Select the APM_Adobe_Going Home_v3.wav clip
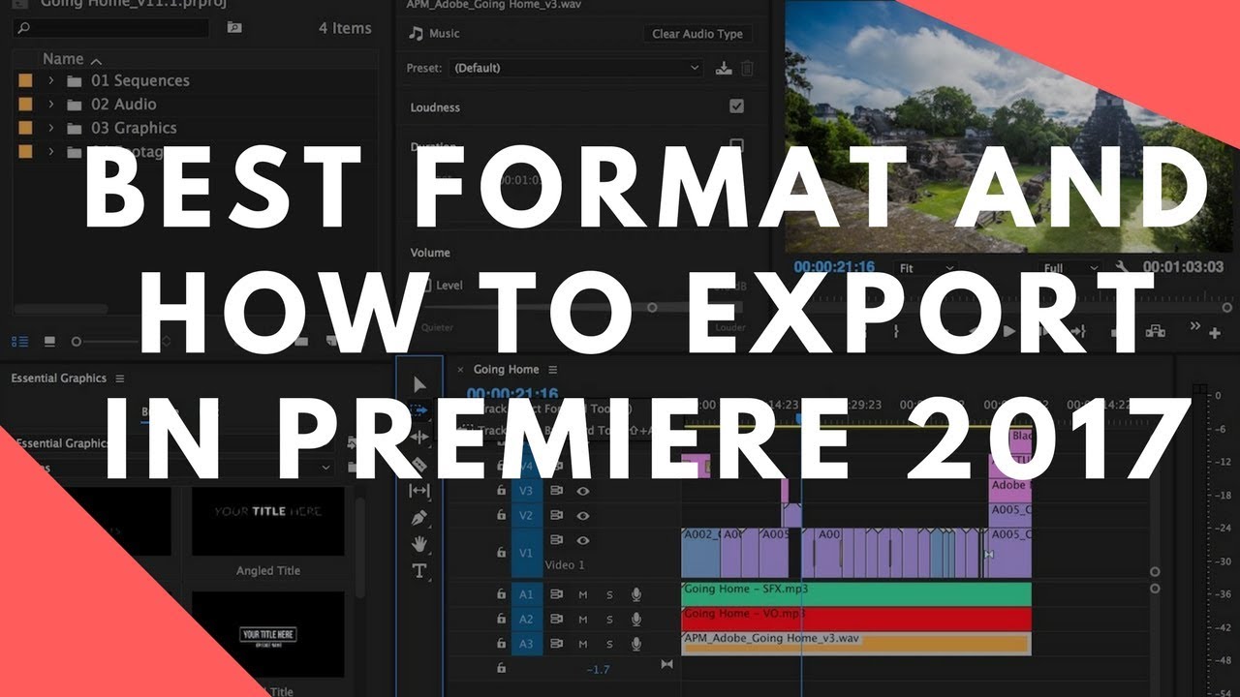Image resolution: width=1240 pixels, height=697 pixels. 856,643
